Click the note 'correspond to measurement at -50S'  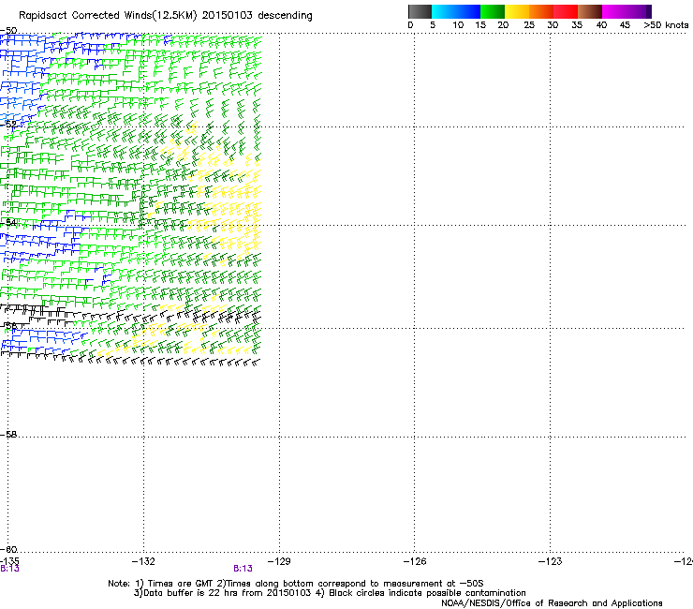[401, 584]
